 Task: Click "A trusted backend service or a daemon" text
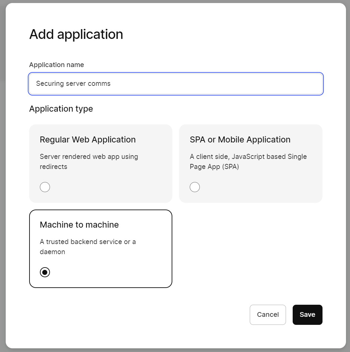(87, 246)
